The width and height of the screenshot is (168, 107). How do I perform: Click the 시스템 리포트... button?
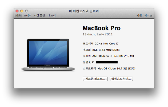coord(95,79)
